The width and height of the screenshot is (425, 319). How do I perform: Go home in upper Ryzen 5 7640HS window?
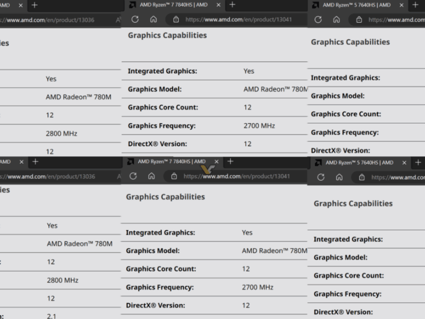[x=336, y=20]
